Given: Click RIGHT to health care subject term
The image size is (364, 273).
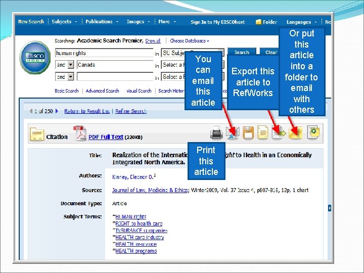Looking at the screenshot, I should (139, 223).
